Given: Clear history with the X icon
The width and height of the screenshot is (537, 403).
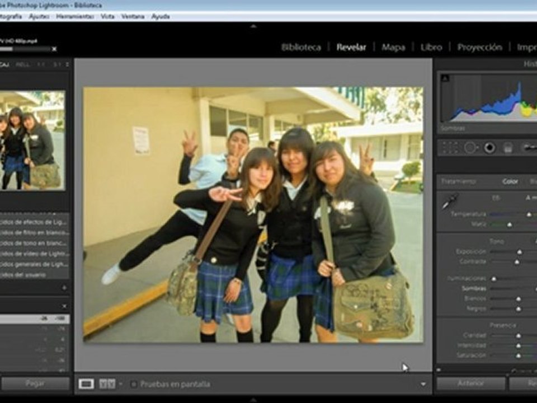Looking at the screenshot, I should point(64,306).
